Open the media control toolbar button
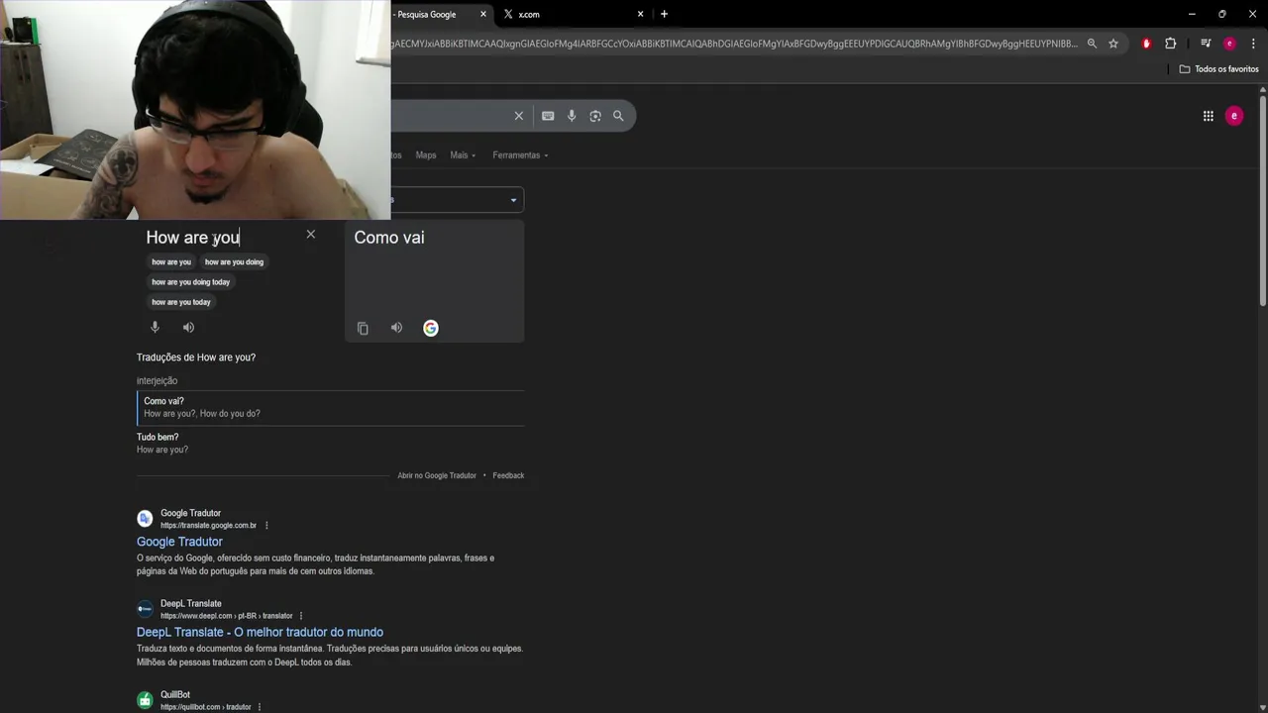This screenshot has height=713, width=1268. click(1206, 44)
